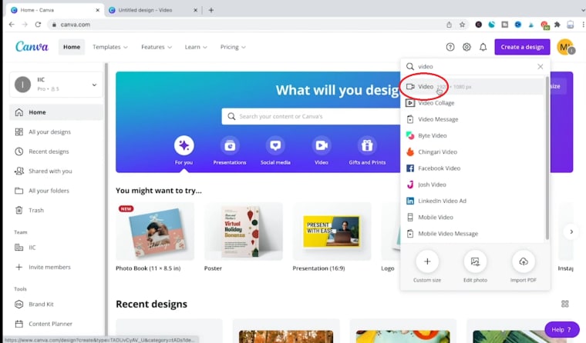Click Create a design button
Screen dimensions: 586x343
click(x=522, y=47)
